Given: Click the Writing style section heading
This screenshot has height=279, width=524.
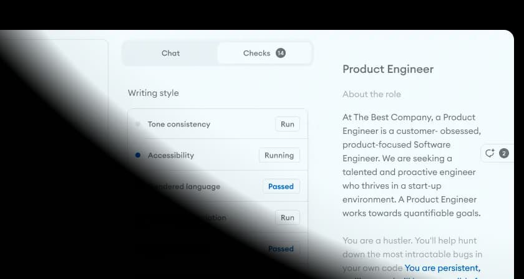Looking at the screenshot, I should [x=153, y=93].
